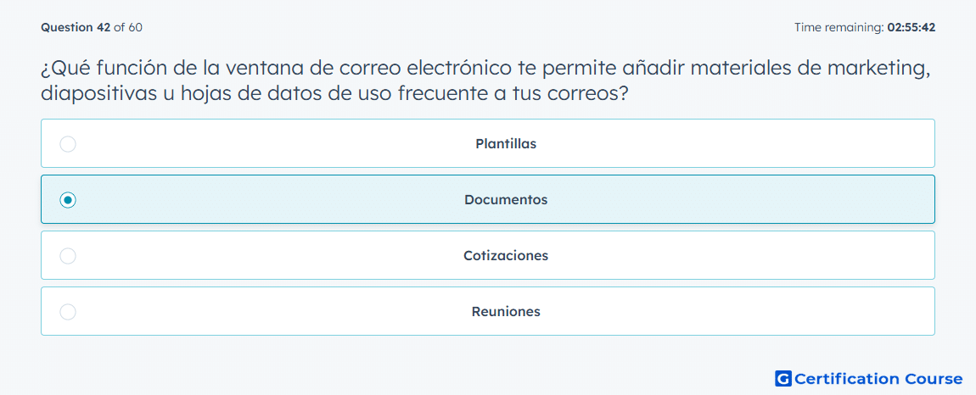Click the Plantillas answer label text

(506, 144)
